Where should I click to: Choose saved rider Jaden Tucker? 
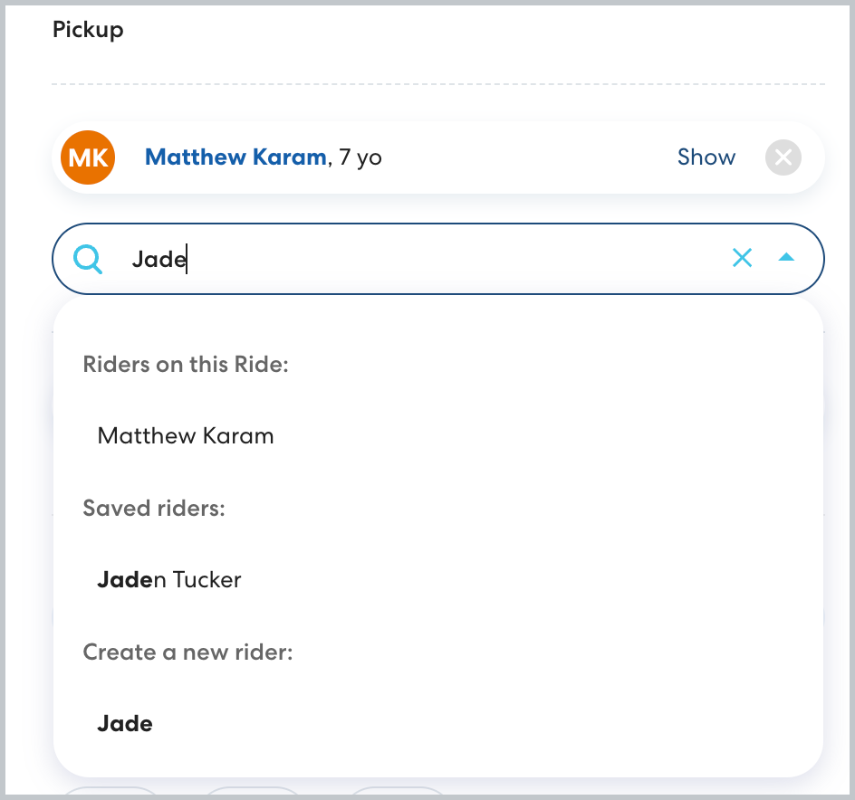click(169, 579)
